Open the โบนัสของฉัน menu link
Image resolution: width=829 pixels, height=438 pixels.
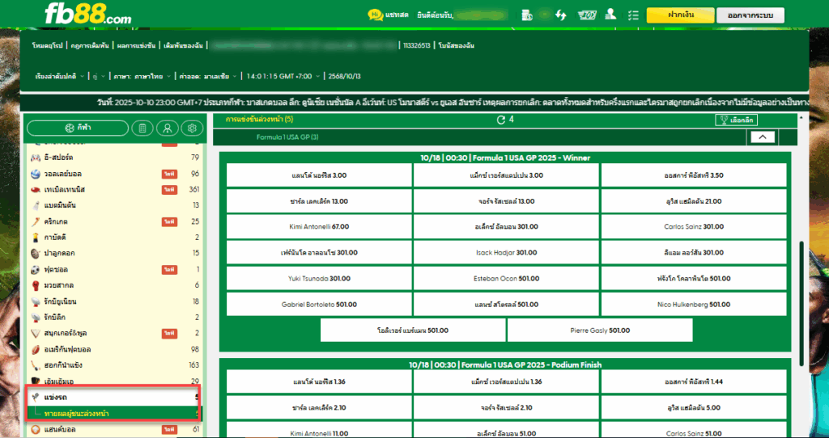[457, 46]
